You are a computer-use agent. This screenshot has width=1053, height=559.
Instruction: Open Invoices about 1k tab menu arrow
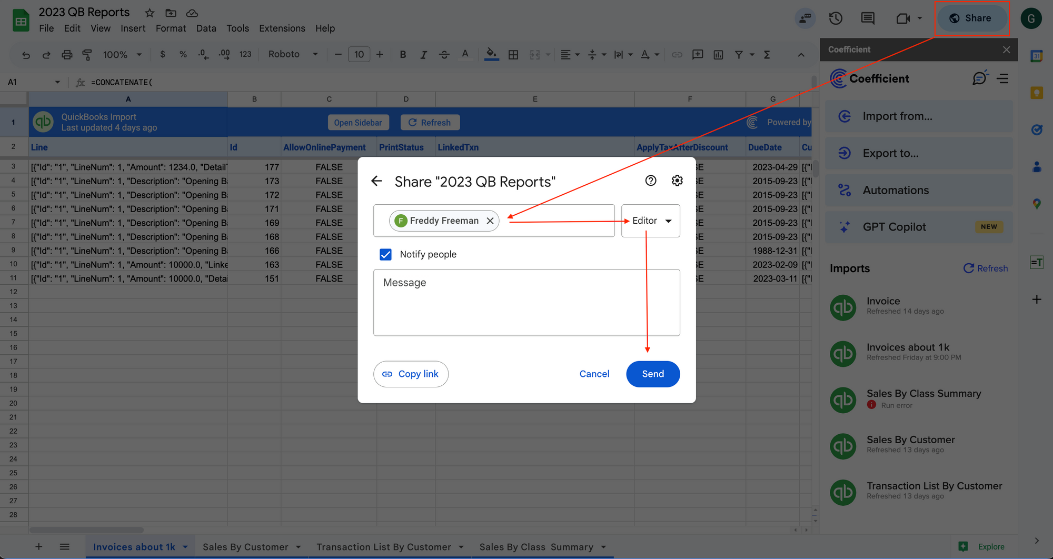pyautogui.click(x=185, y=547)
